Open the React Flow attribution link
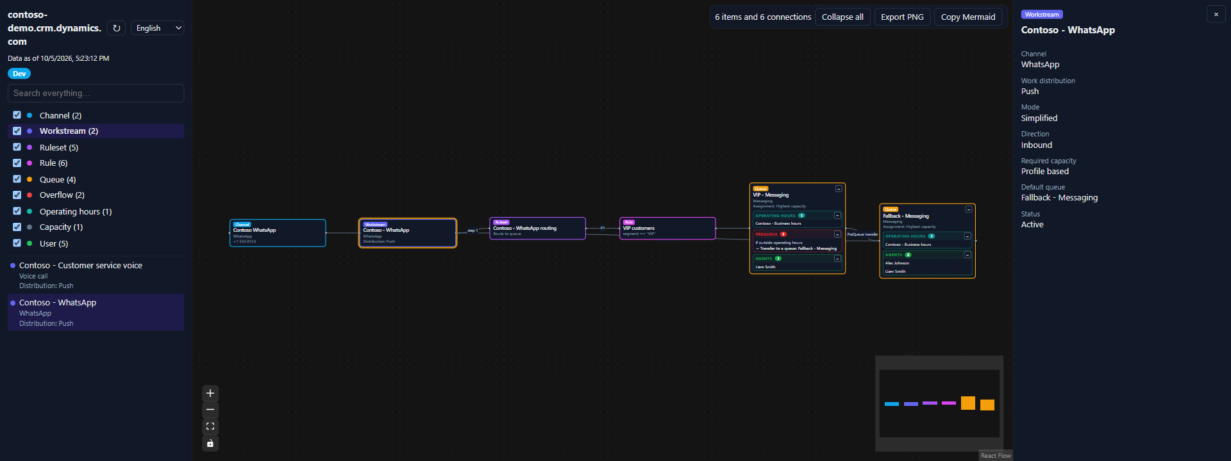 coord(996,456)
